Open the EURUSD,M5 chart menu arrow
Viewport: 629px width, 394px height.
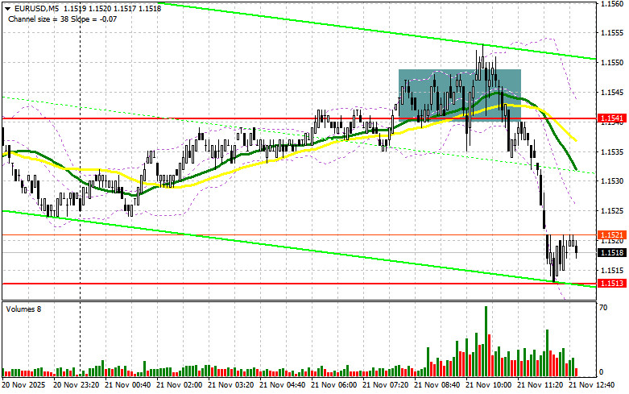click(7, 8)
